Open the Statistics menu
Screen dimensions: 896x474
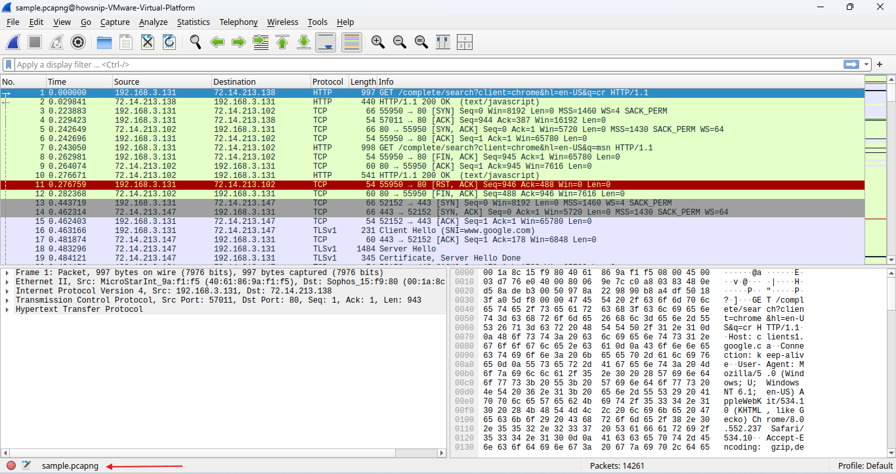coord(193,22)
